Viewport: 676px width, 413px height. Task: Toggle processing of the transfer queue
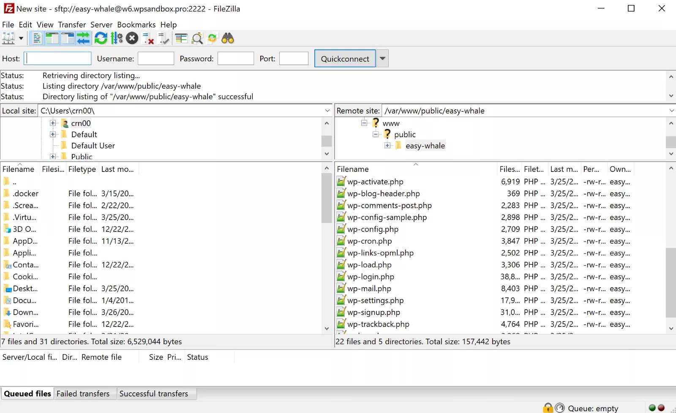pos(116,38)
